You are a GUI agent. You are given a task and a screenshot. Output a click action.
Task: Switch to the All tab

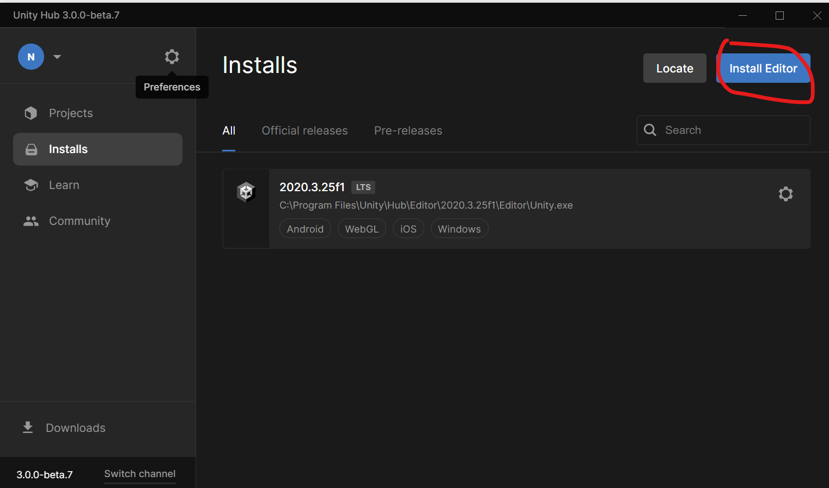click(x=229, y=131)
